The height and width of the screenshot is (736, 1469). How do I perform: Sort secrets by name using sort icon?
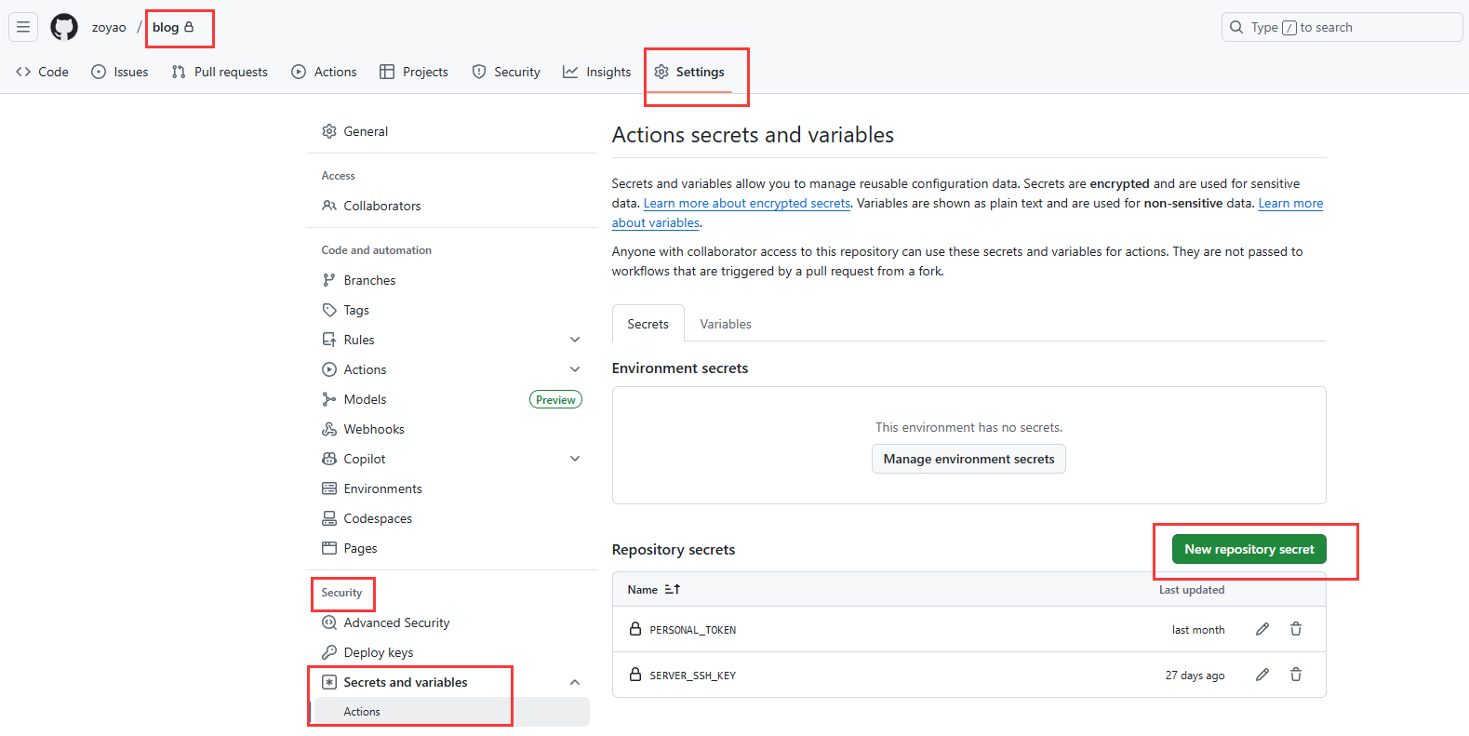pyautogui.click(x=673, y=589)
